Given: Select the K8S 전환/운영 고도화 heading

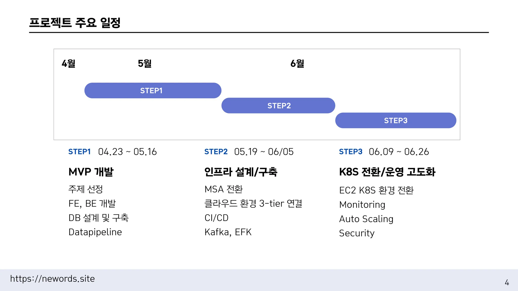Looking at the screenshot, I should 387,172.
